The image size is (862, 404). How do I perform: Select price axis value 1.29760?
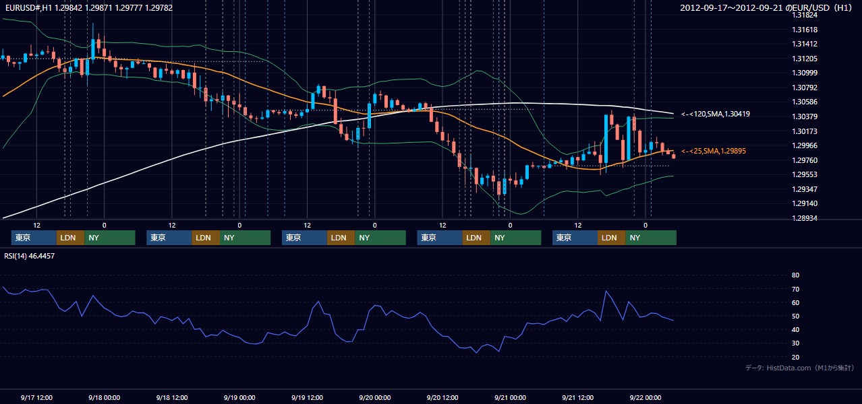coord(805,160)
